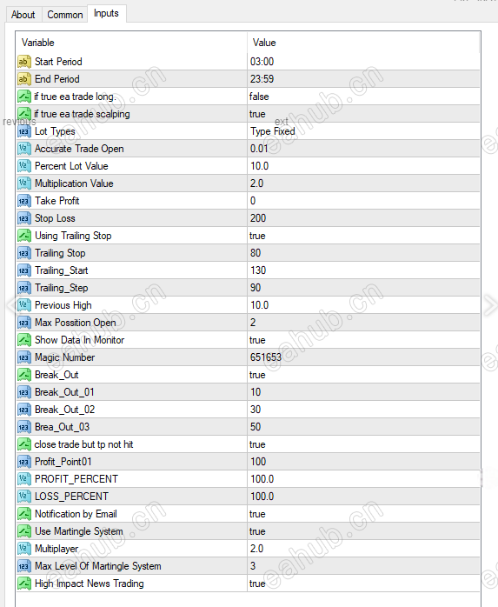Screen dimensions: 498x607
Task: Click the integer icon beside Take Profit
Action: (24, 201)
